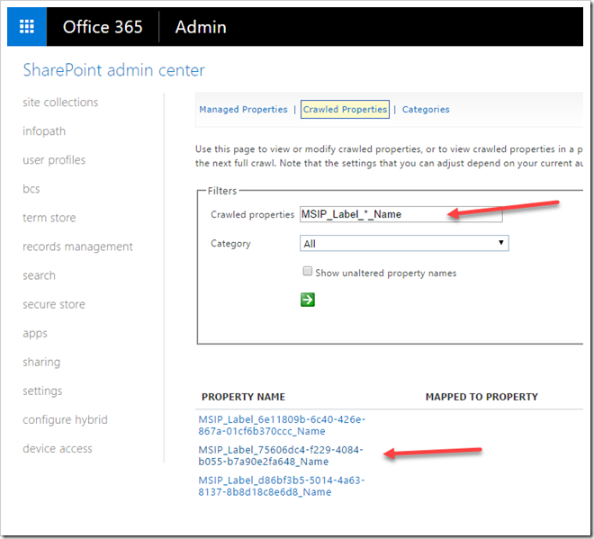The image size is (594, 539).
Task: Select configure hybrid in the sidebar
Action: tap(65, 419)
